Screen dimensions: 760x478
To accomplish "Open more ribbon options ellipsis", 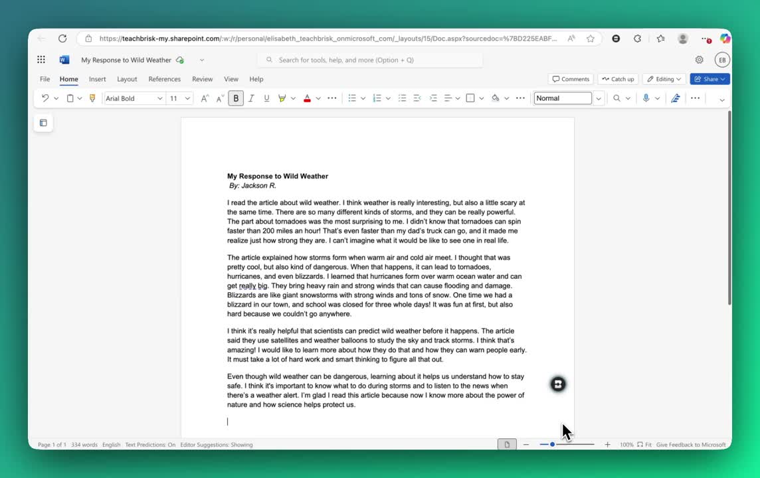I will (695, 98).
